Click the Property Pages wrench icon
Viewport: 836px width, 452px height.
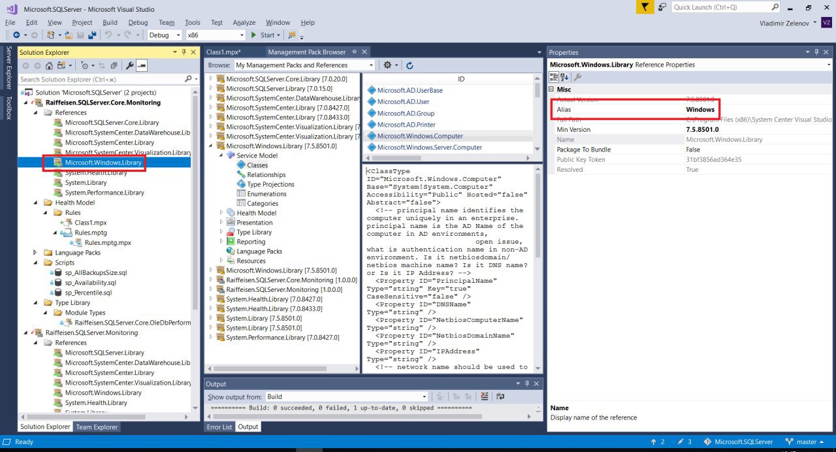[577, 77]
